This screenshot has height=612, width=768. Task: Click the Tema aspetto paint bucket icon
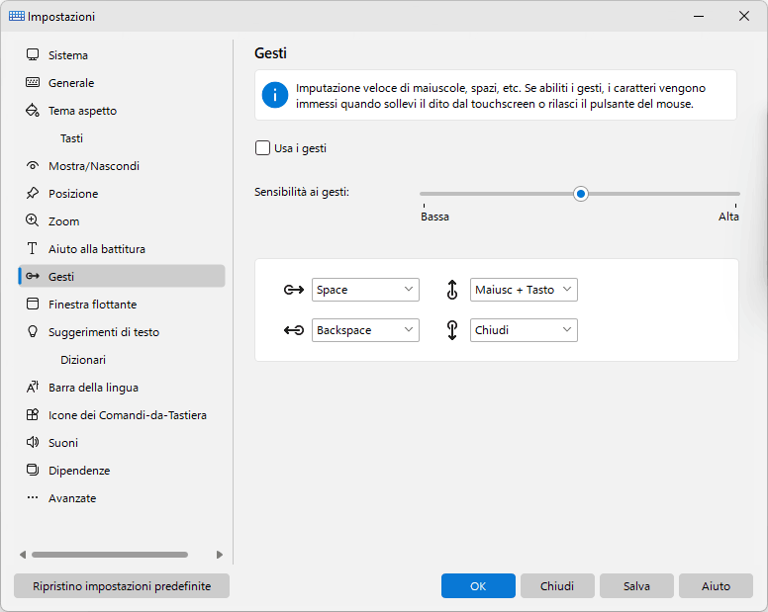tap(33, 110)
